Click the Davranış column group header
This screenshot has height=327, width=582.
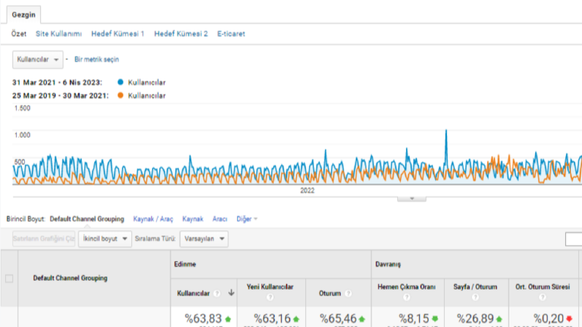388,265
